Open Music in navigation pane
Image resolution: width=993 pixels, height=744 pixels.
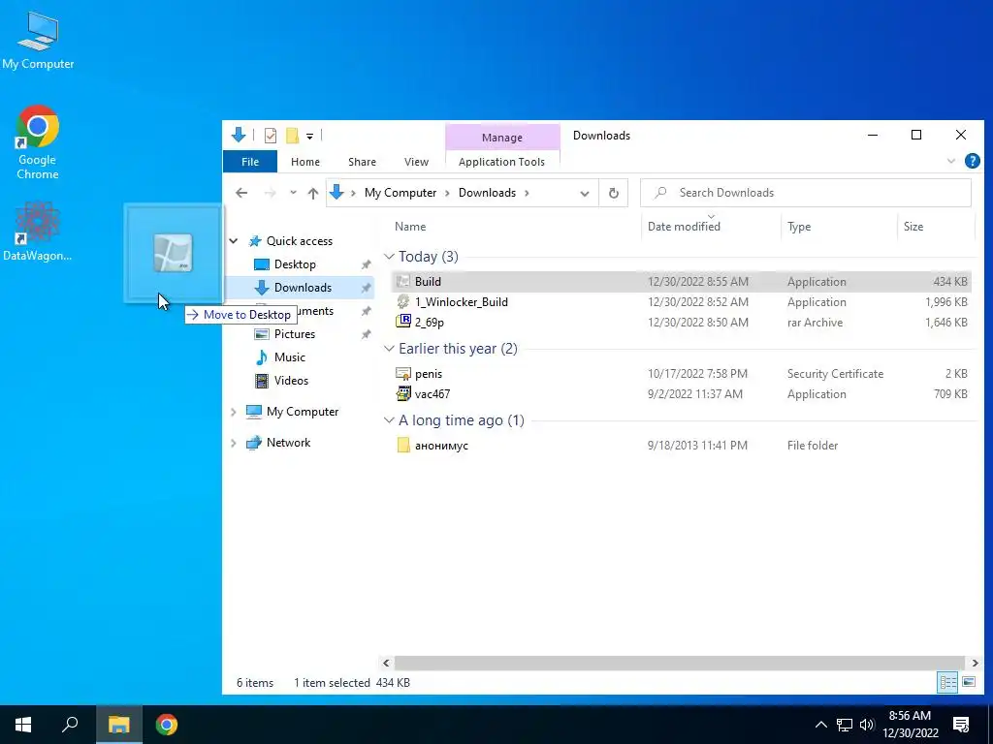[289, 357]
